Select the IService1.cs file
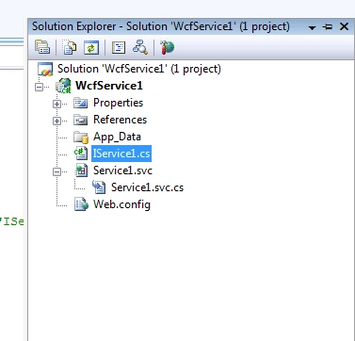This screenshot has height=341, width=355. coord(121,154)
